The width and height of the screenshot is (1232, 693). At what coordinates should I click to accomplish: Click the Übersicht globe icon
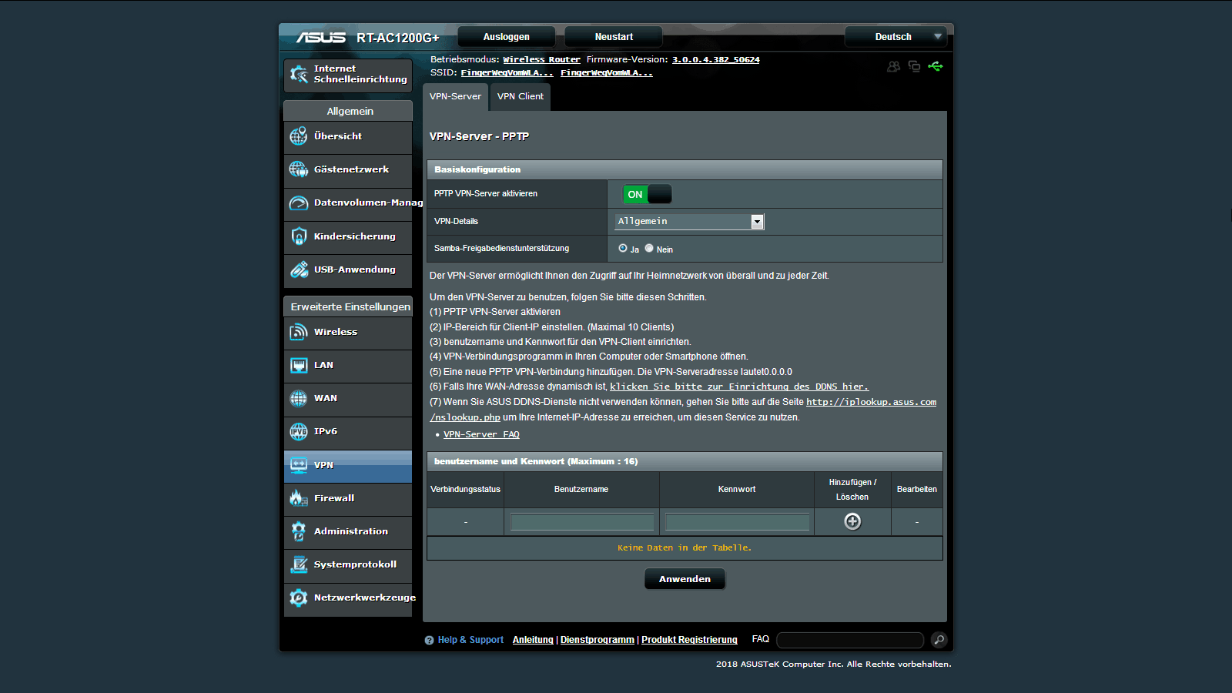click(x=299, y=136)
